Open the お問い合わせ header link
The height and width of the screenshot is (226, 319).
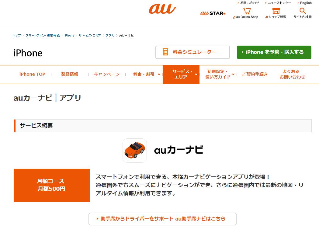coord(248,3)
